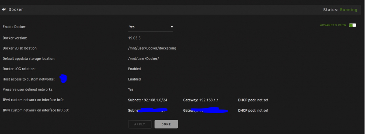The width and height of the screenshot is (365, 134).
Task: Select the Docker section header title
Action: click(16, 10)
